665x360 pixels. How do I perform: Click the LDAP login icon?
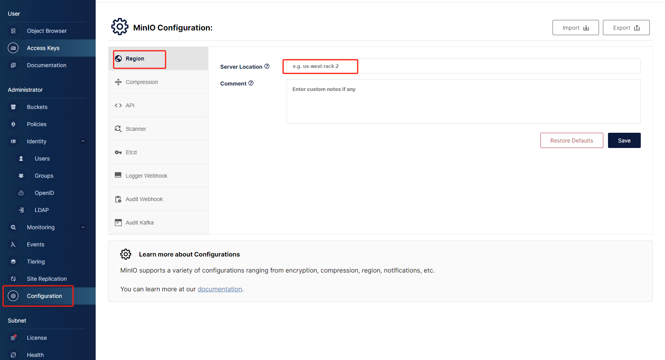click(x=21, y=210)
